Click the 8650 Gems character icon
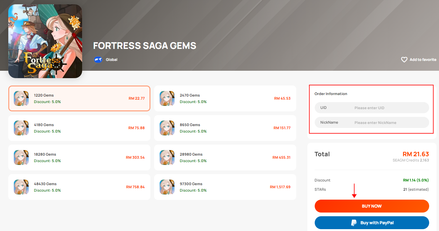The image size is (439, 231). (x=167, y=128)
